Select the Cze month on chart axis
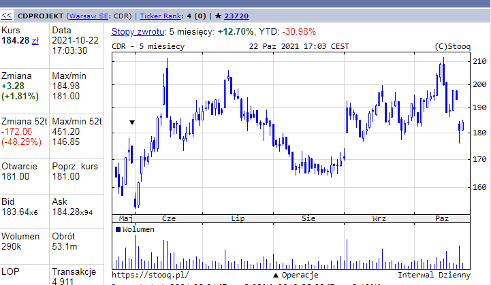The height and width of the screenshot is (285, 491). [169, 218]
